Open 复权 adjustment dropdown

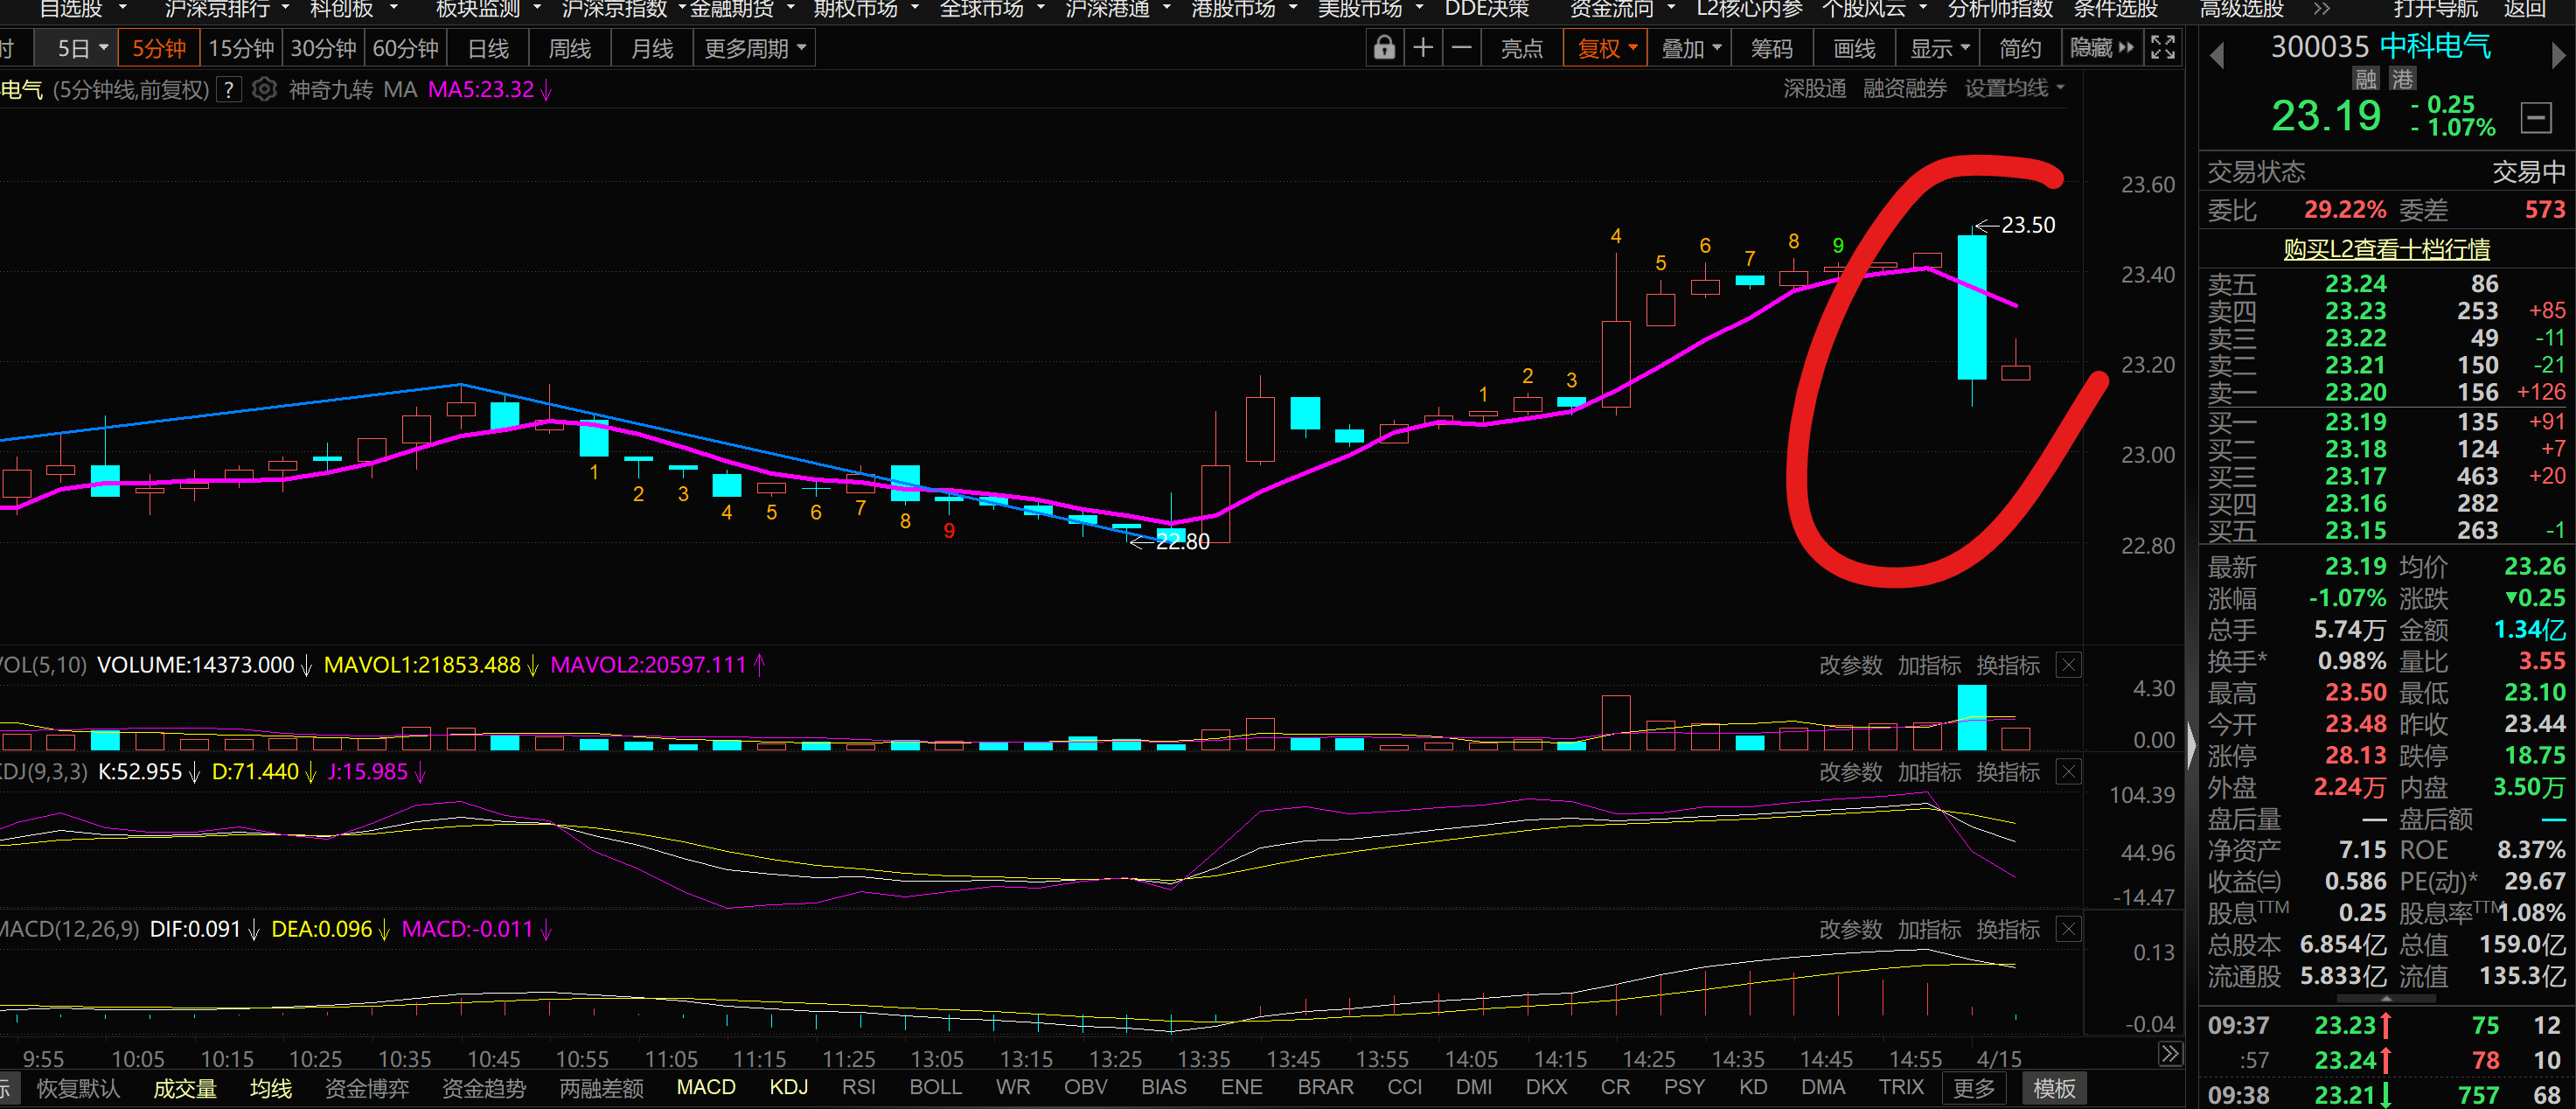pos(1607,48)
